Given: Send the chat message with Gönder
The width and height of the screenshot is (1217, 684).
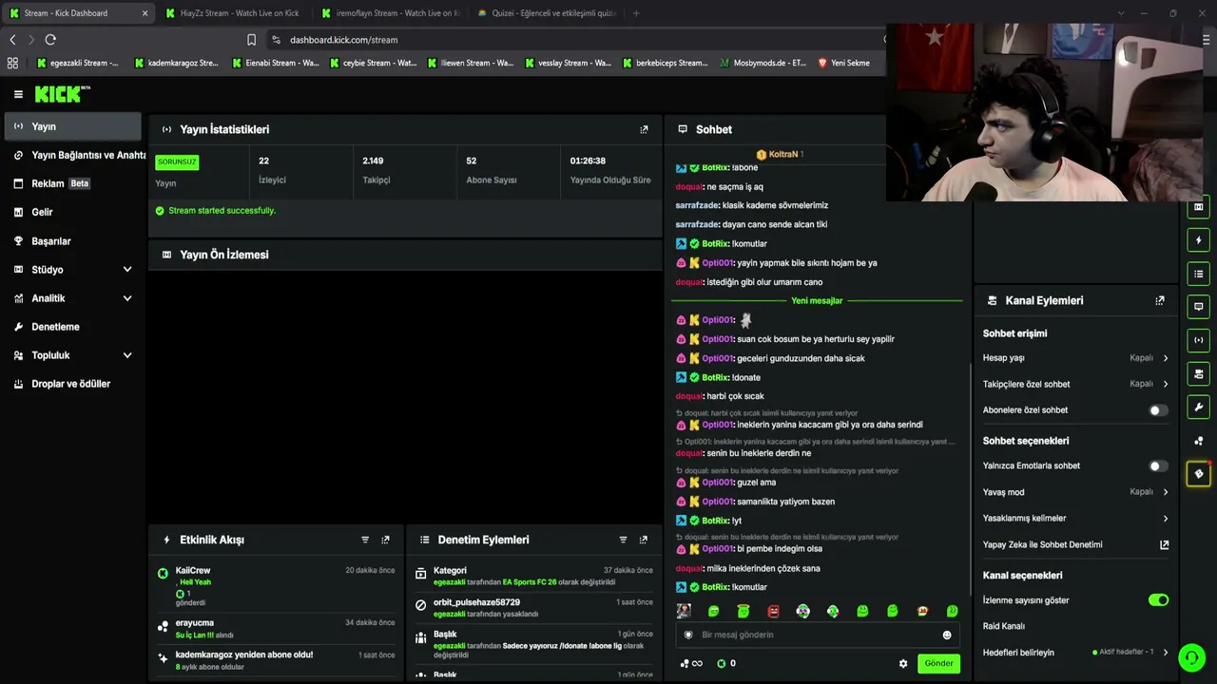Looking at the screenshot, I should click(x=938, y=663).
